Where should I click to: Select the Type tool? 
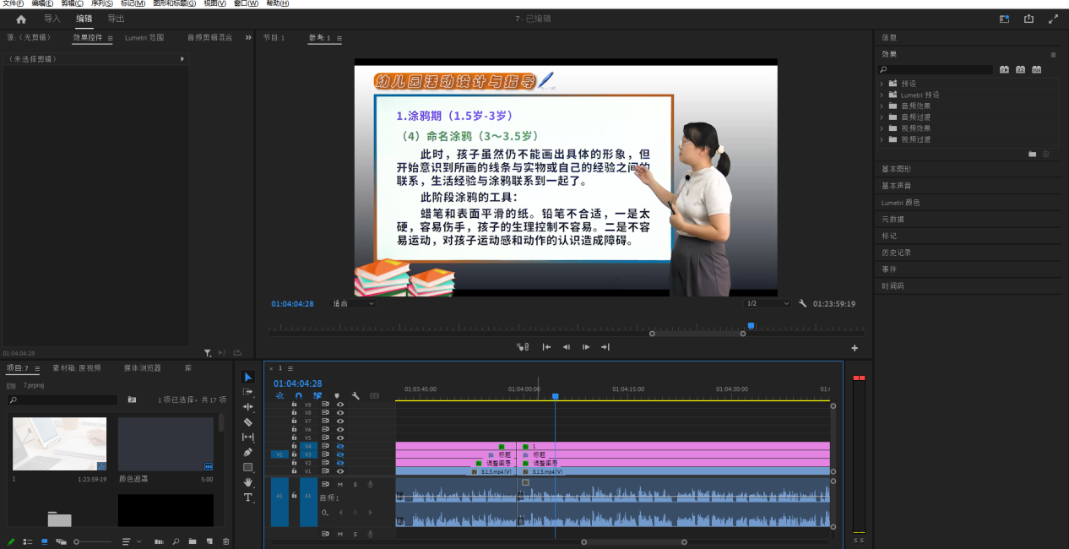coord(247,497)
